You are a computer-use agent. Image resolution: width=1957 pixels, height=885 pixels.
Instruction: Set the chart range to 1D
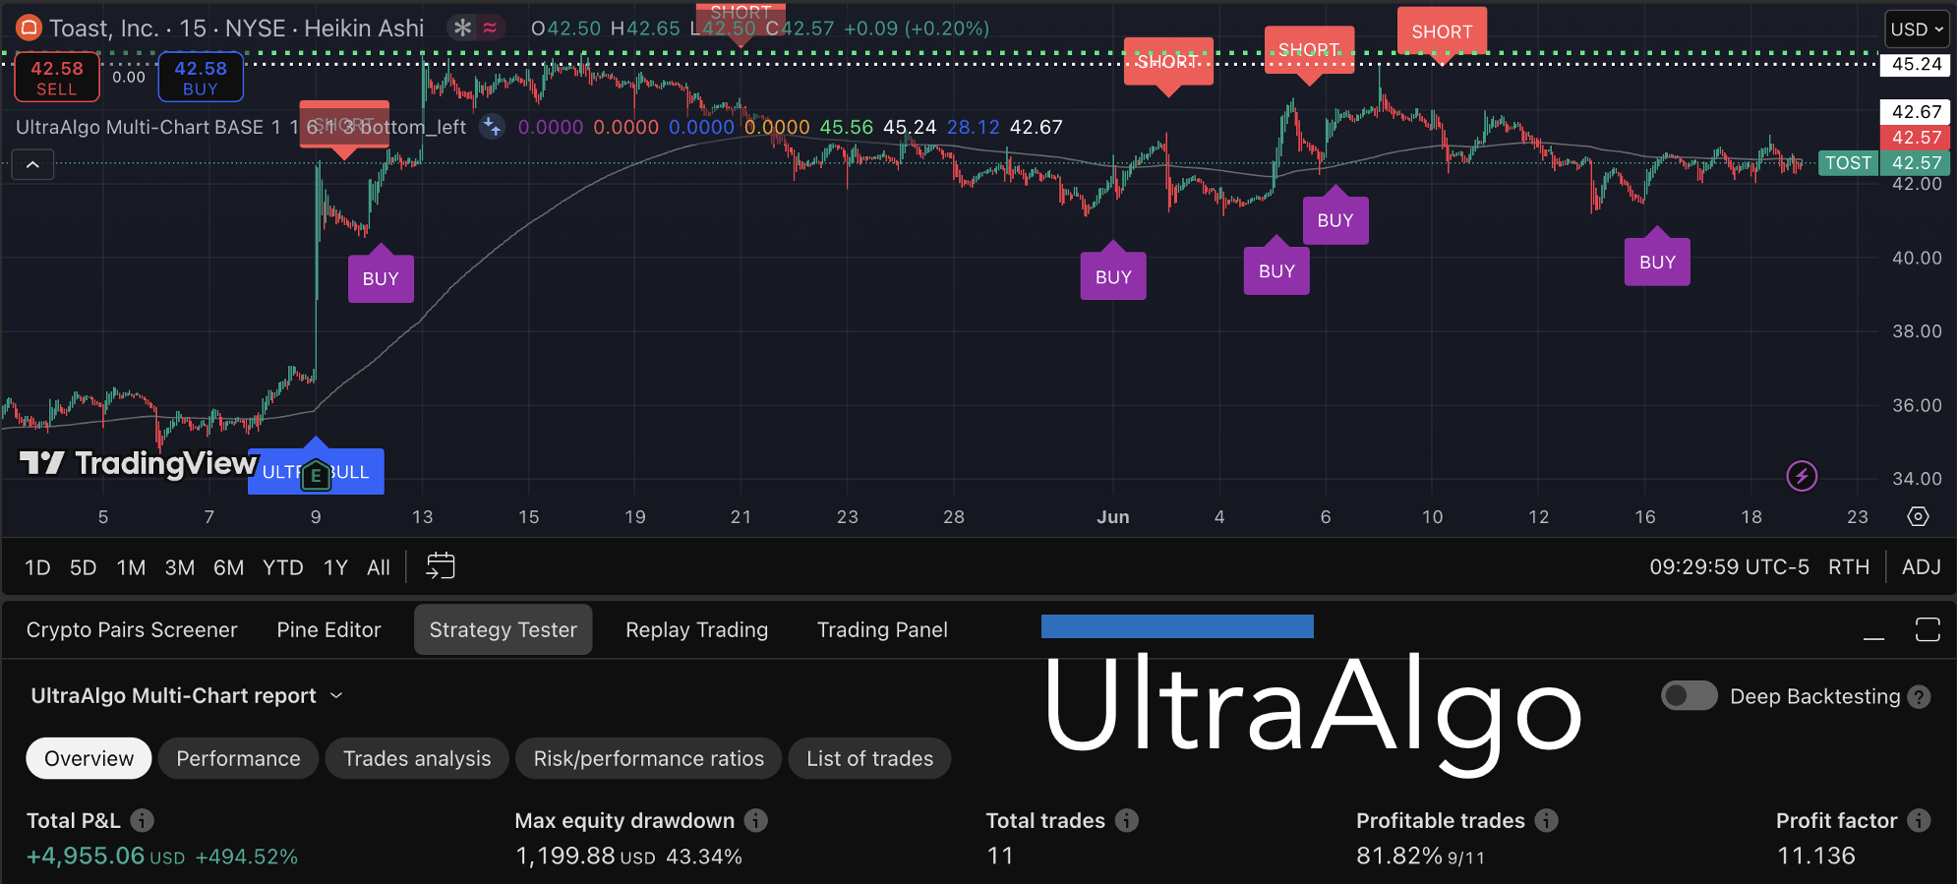point(37,567)
